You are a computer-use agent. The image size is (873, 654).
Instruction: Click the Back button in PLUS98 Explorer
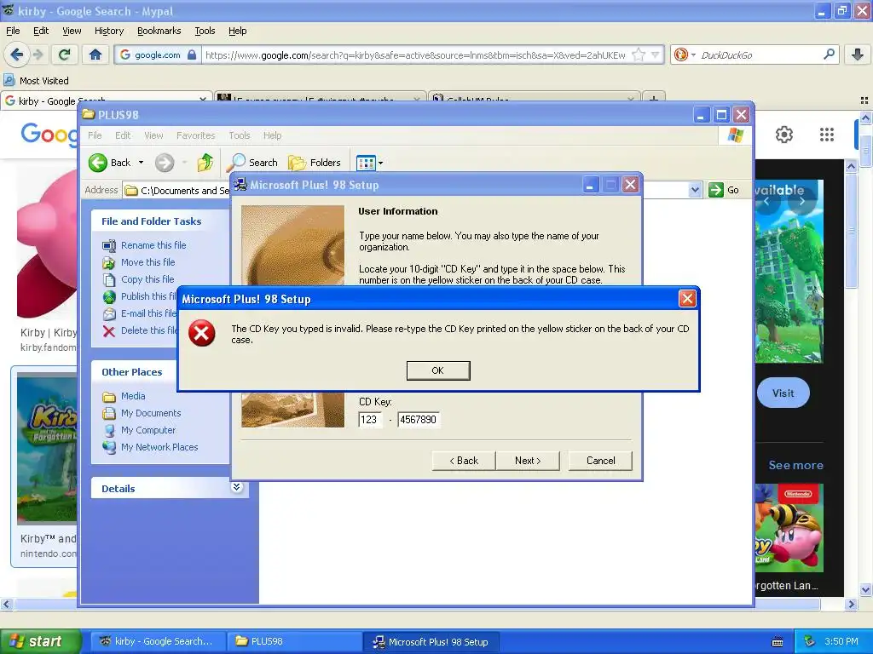[110, 163]
